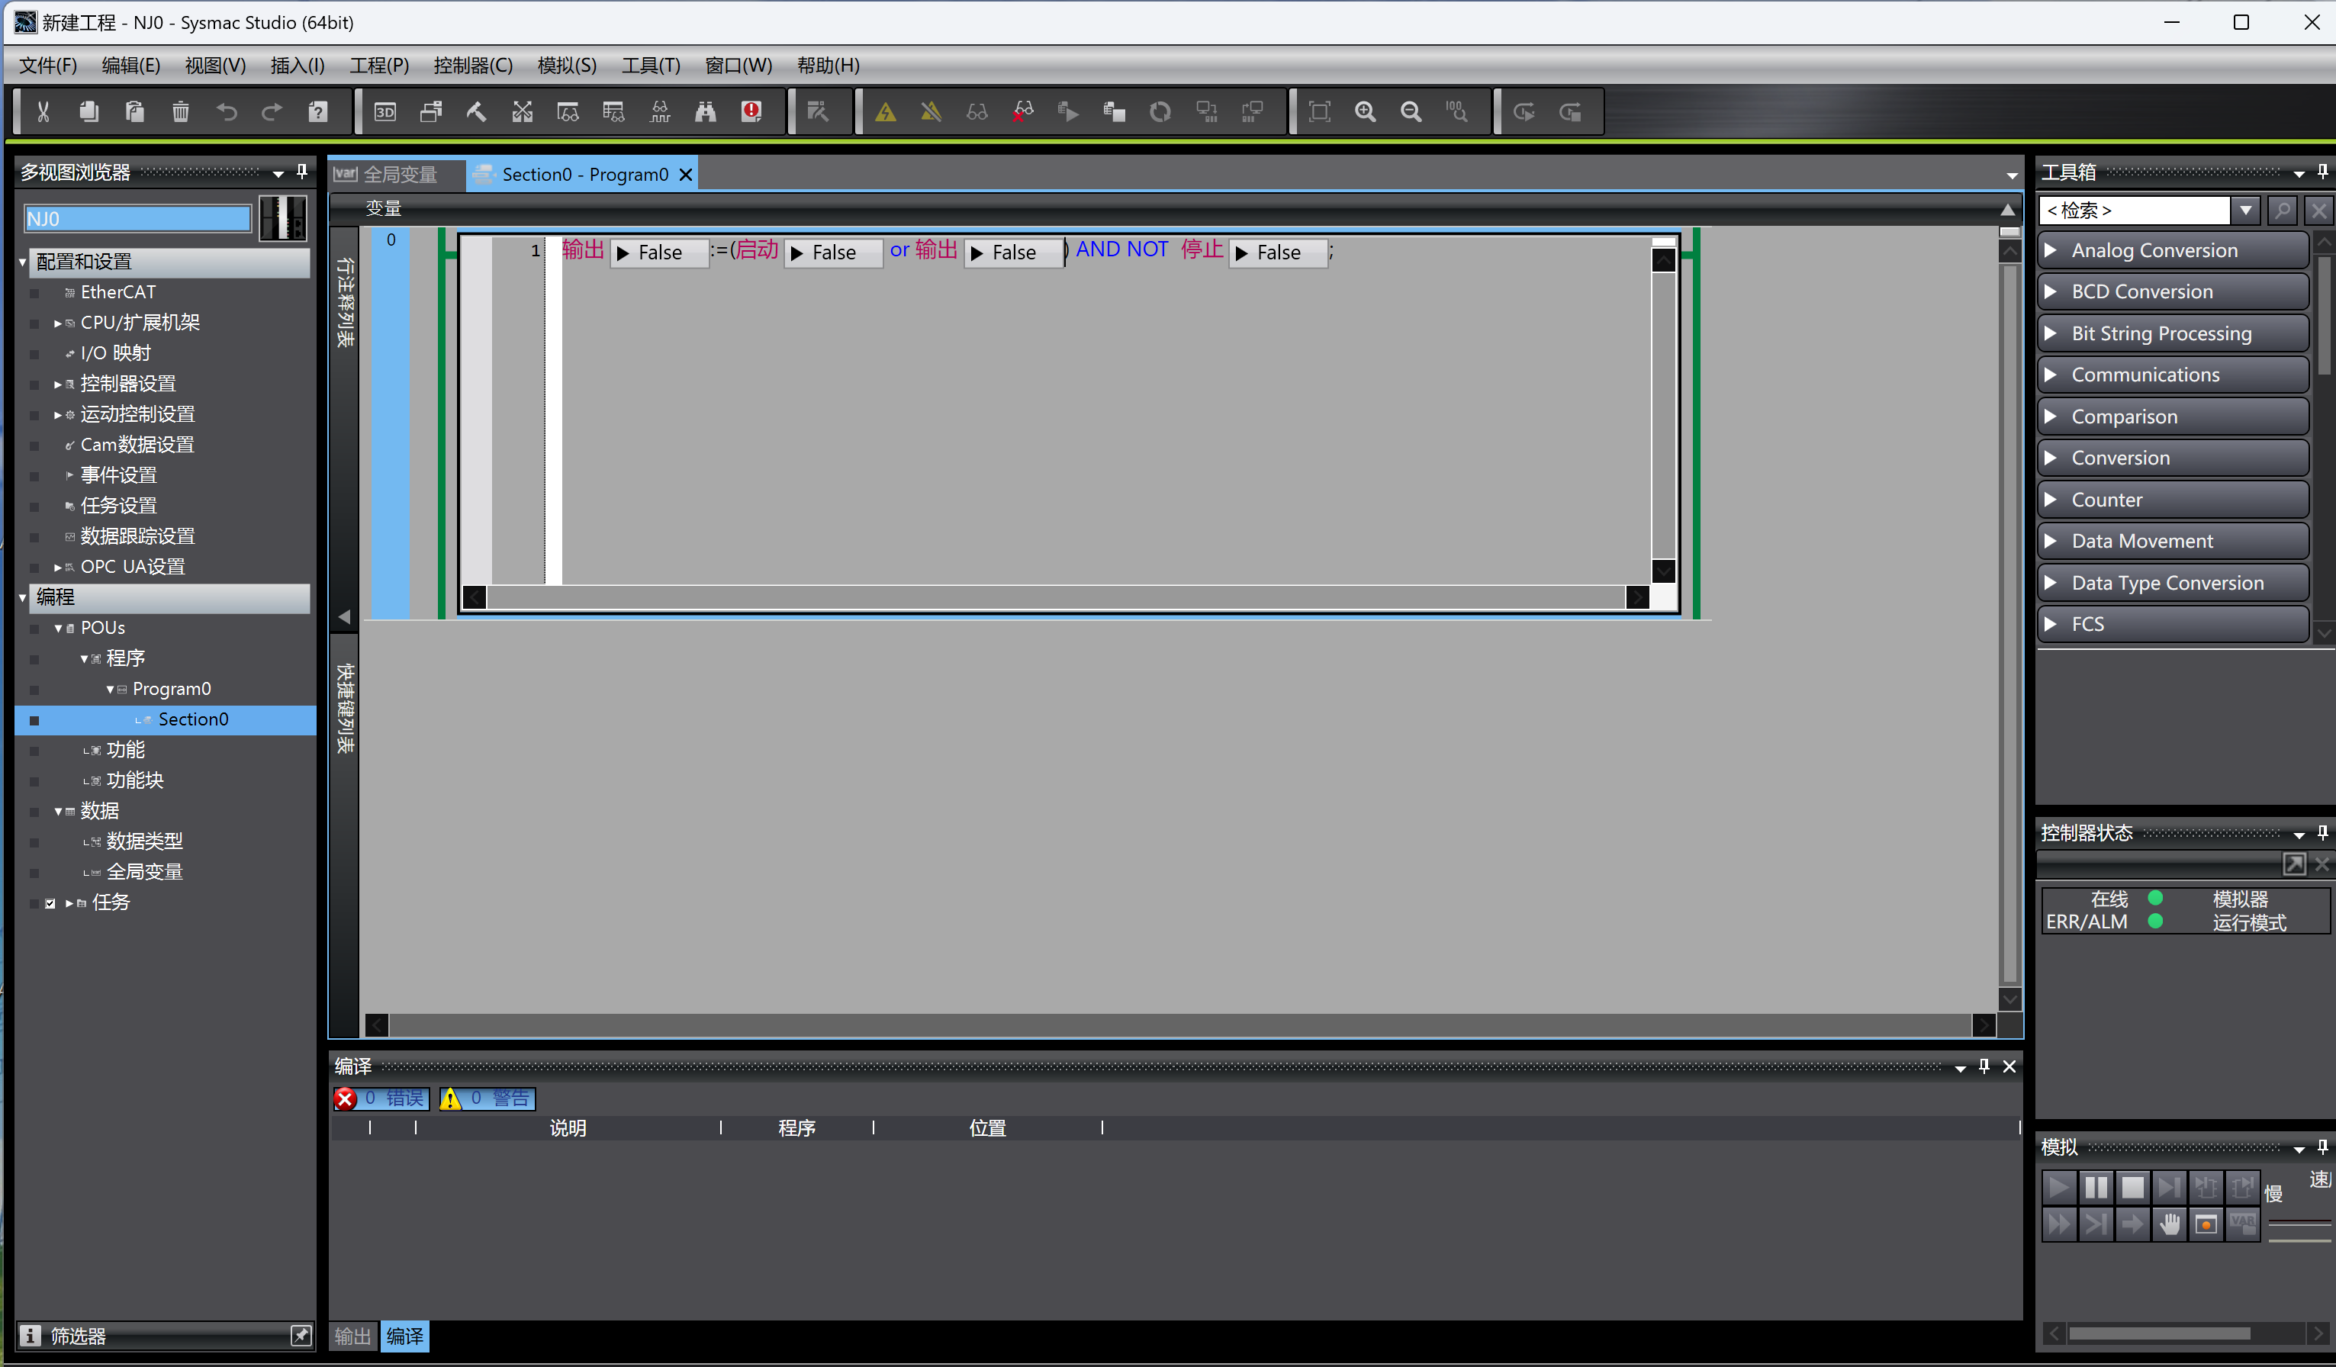Click the Zoom In magnifier icon

(1365, 112)
